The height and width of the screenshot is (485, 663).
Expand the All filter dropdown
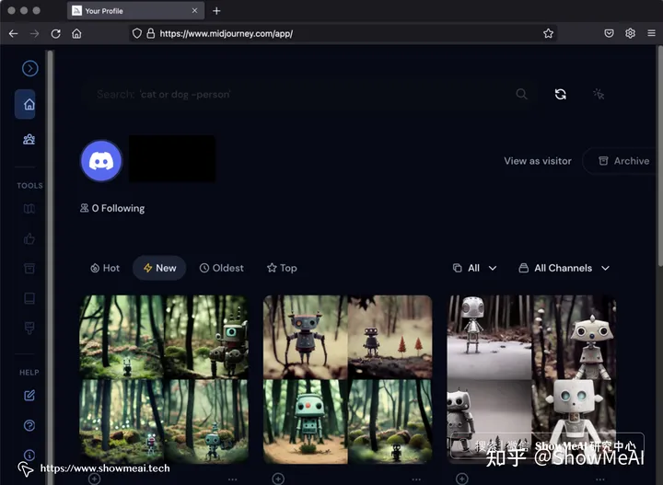click(474, 268)
